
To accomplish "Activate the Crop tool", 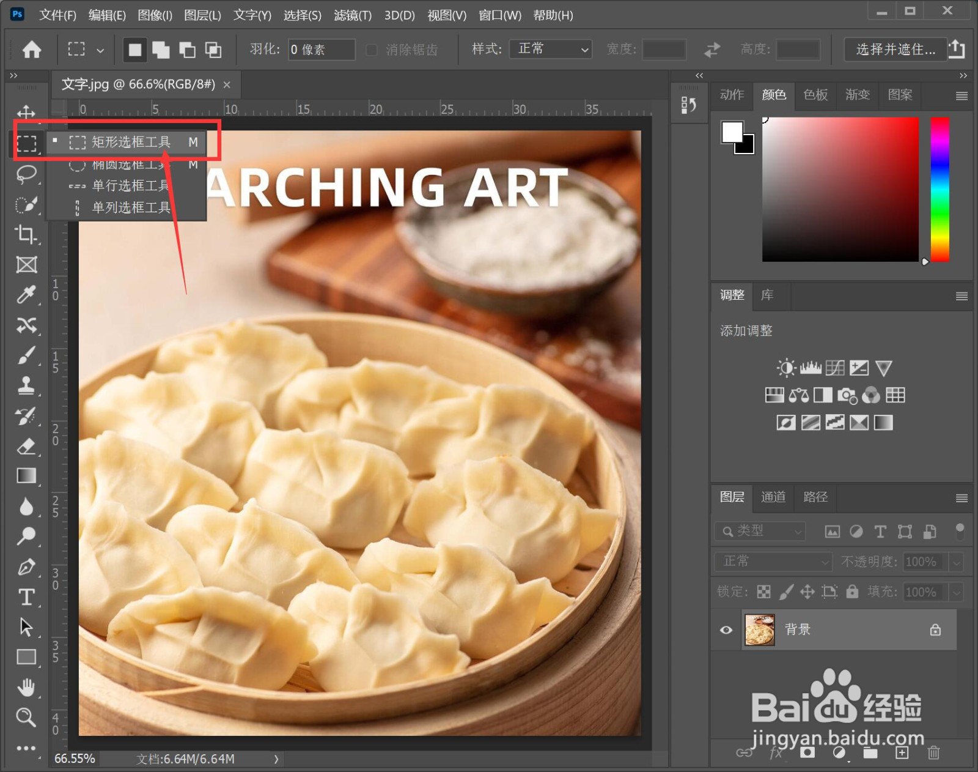I will click(x=26, y=234).
